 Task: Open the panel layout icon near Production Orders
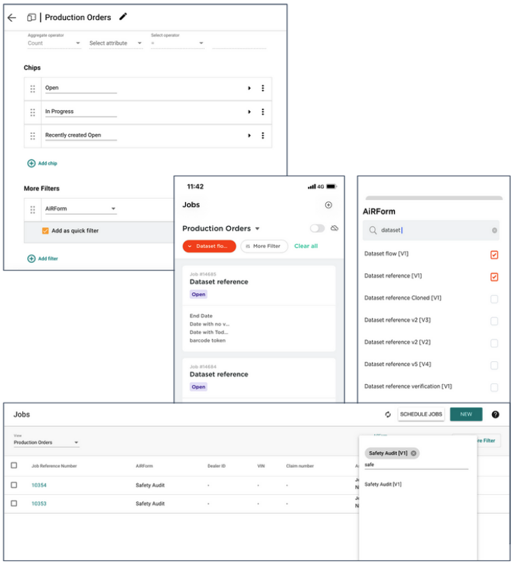point(31,17)
